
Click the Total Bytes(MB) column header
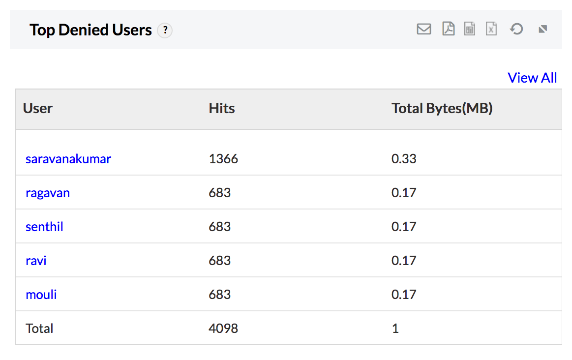click(442, 109)
